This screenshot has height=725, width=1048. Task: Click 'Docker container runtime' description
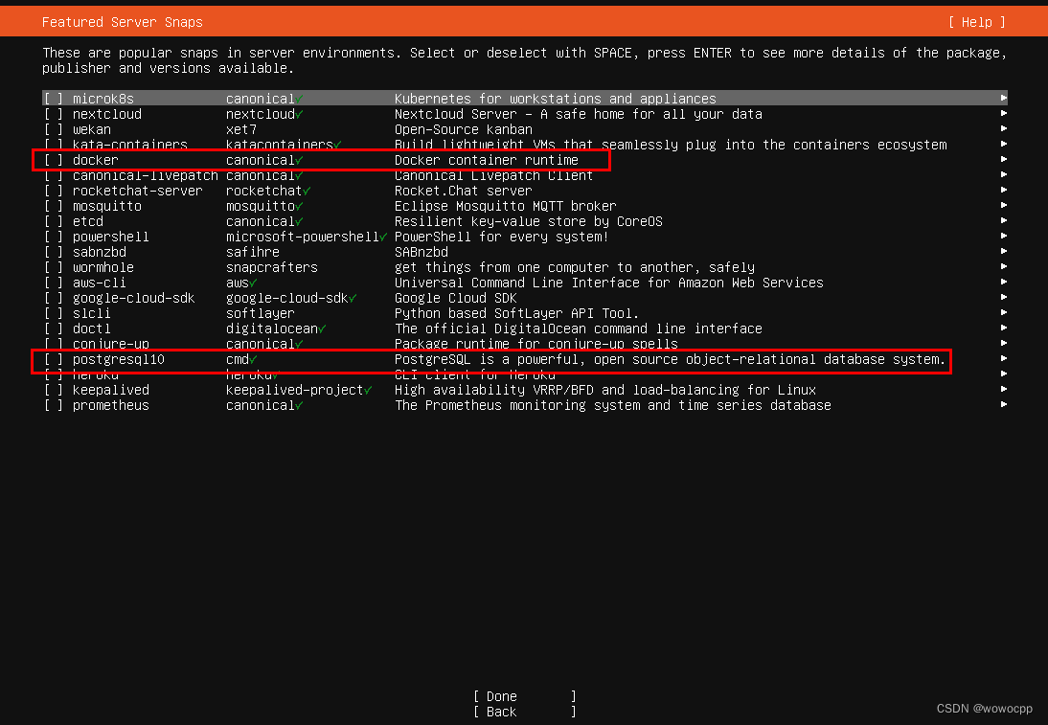coord(487,160)
